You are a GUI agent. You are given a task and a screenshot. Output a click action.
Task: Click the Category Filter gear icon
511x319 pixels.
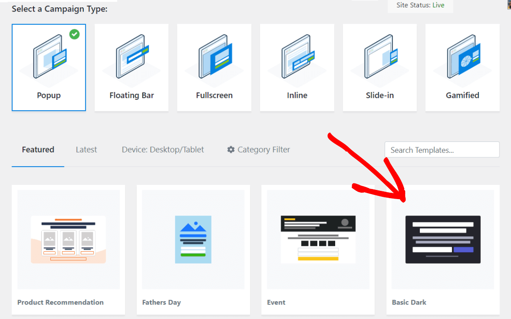pyautogui.click(x=231, y=150)
